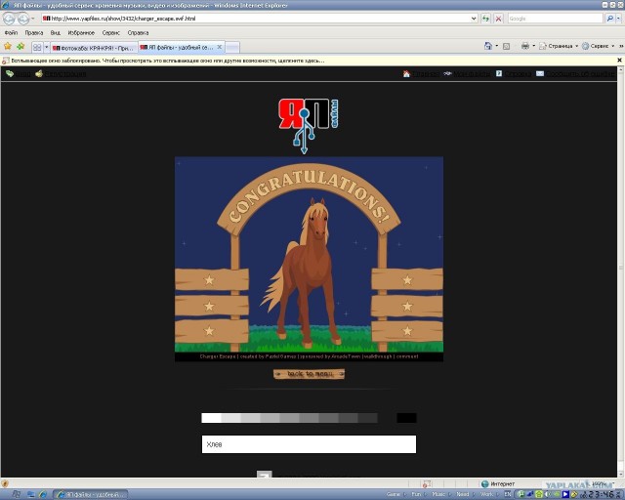
Task: Click the Add to Favorites star-plus icon
Action: tap(21, 47)
